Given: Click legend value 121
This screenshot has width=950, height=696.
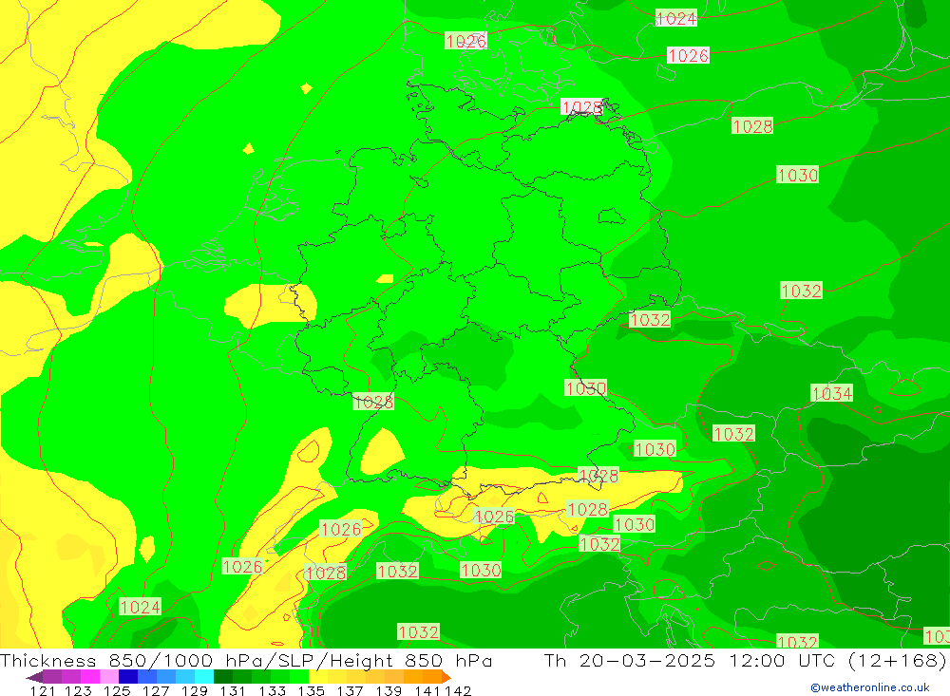Looking at the screenshot, I should pos(43,690).
